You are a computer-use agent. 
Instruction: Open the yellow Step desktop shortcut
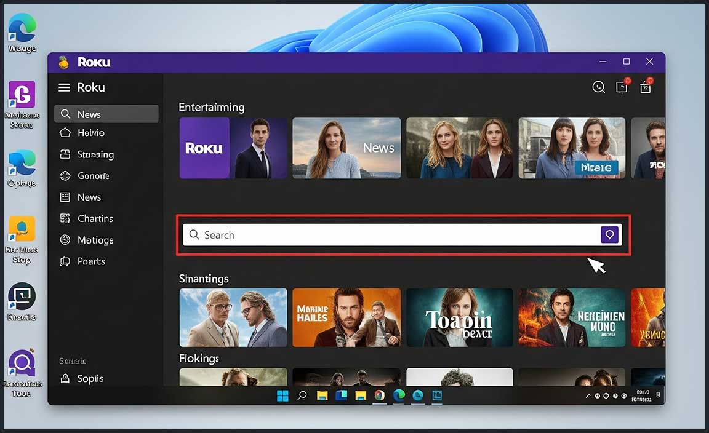pyautogui.click(x=22, y=240)
